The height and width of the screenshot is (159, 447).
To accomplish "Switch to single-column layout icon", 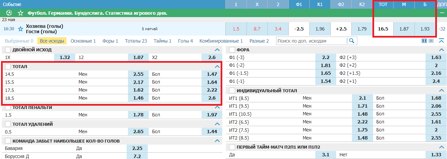I will click(x=431, y=41).
